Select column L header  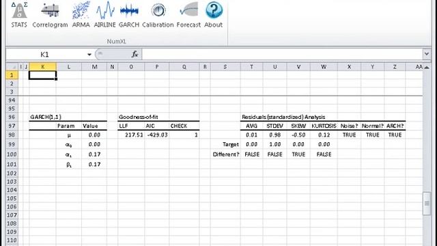69,67
